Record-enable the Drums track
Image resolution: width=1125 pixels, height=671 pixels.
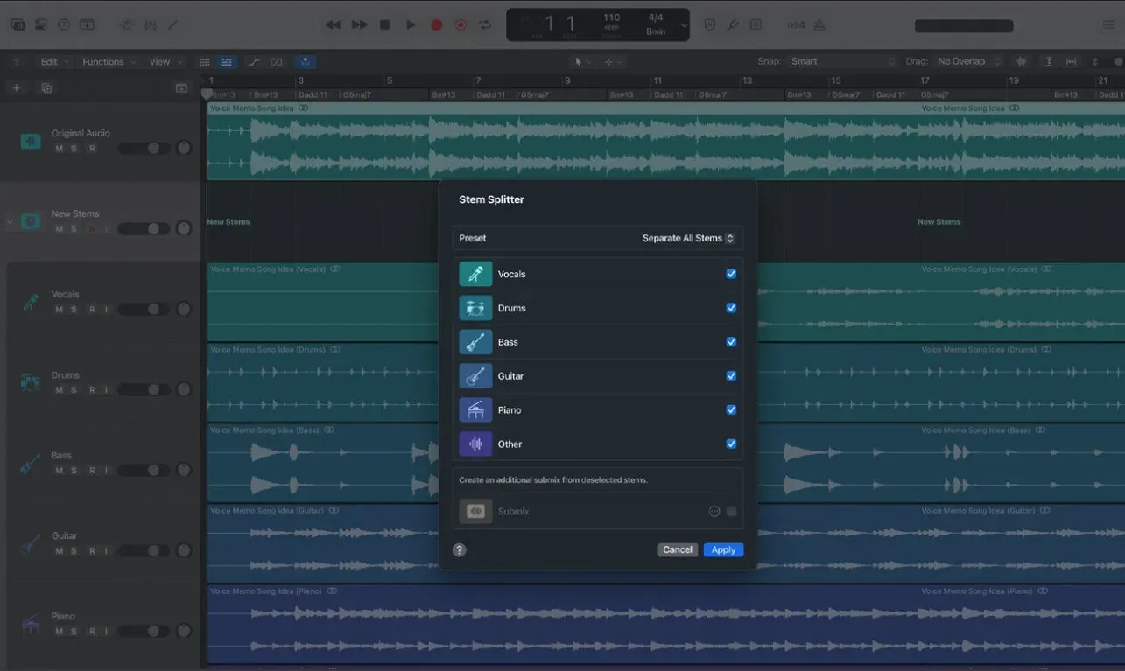91,390
